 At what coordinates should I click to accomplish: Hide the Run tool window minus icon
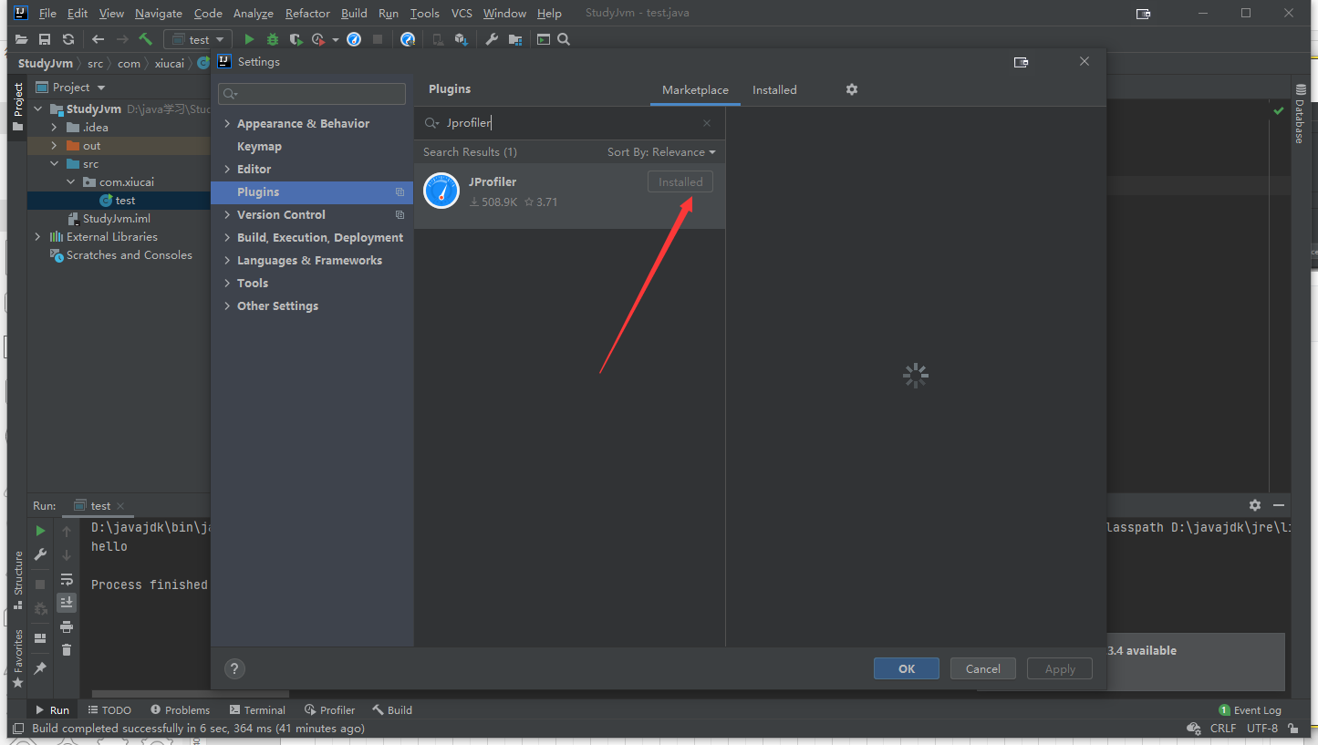pos(1279,505)
